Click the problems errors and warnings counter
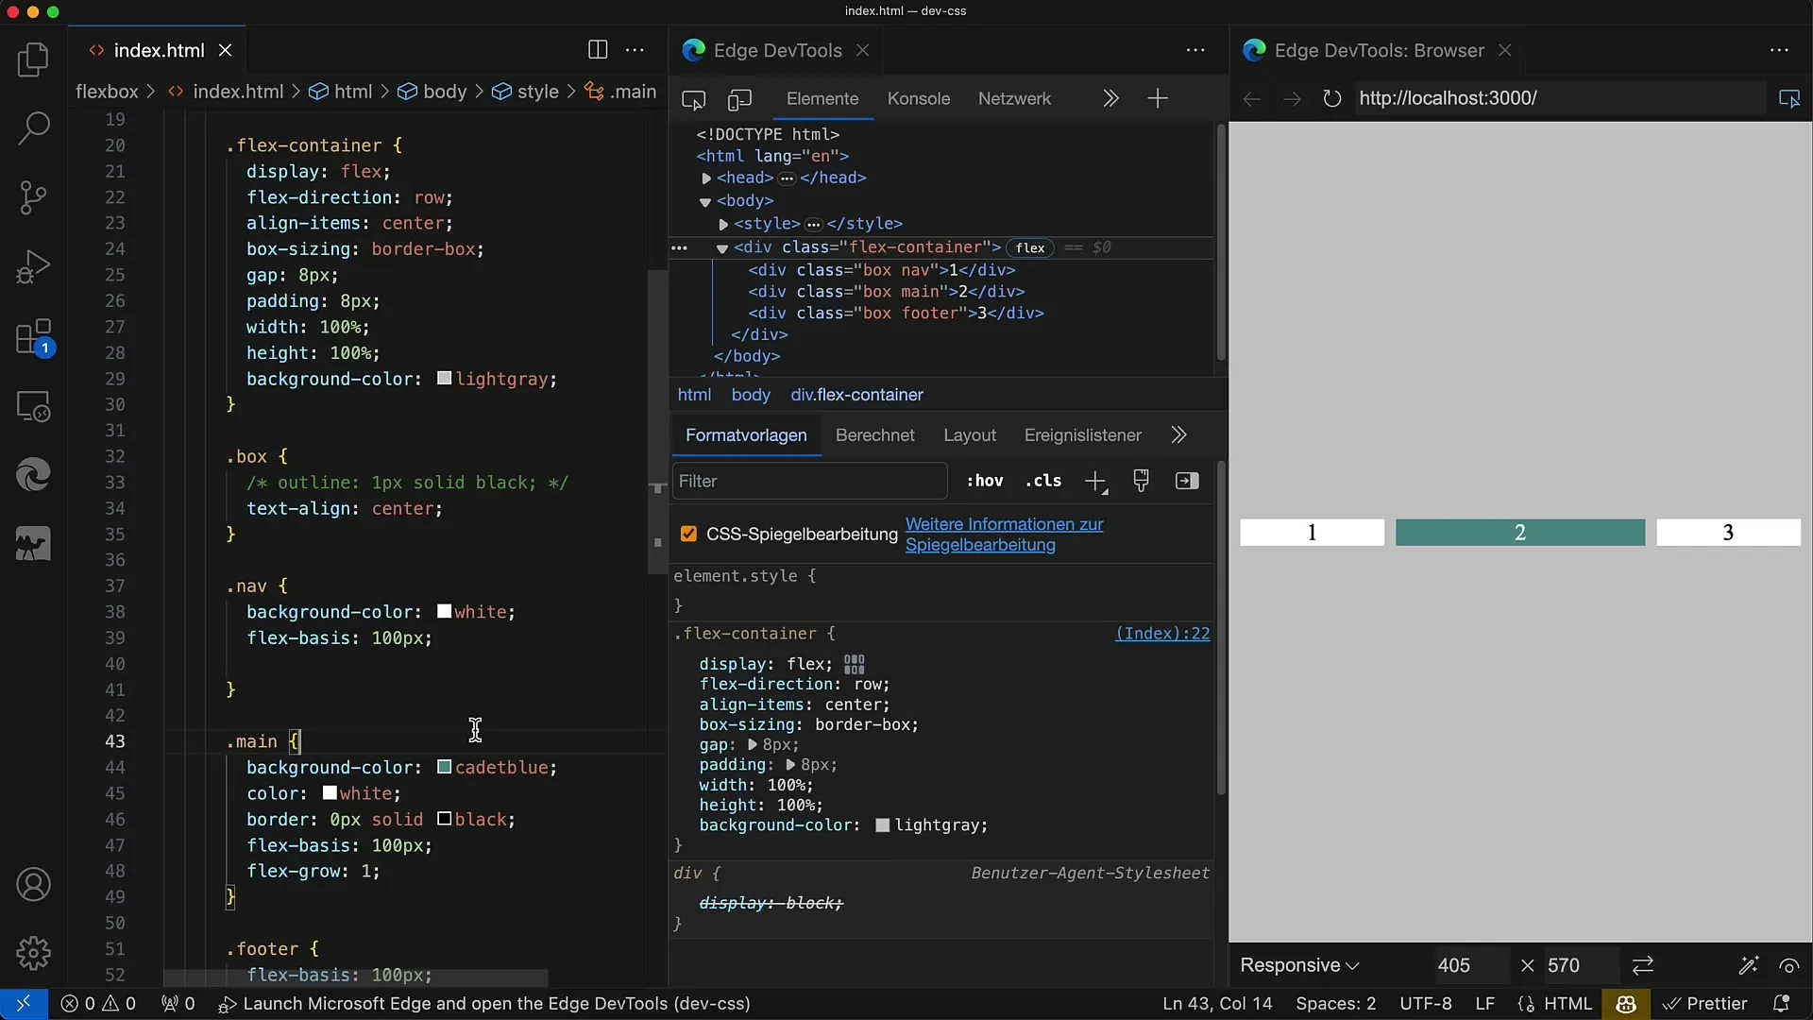Screen dimensions: 1813x1020 pyautogui.click(x=98, y=1004)
